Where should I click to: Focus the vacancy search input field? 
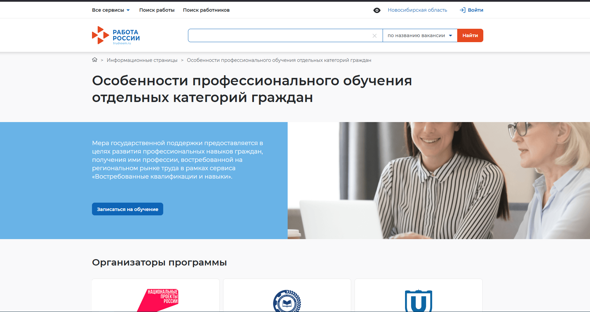pos(279,35)
